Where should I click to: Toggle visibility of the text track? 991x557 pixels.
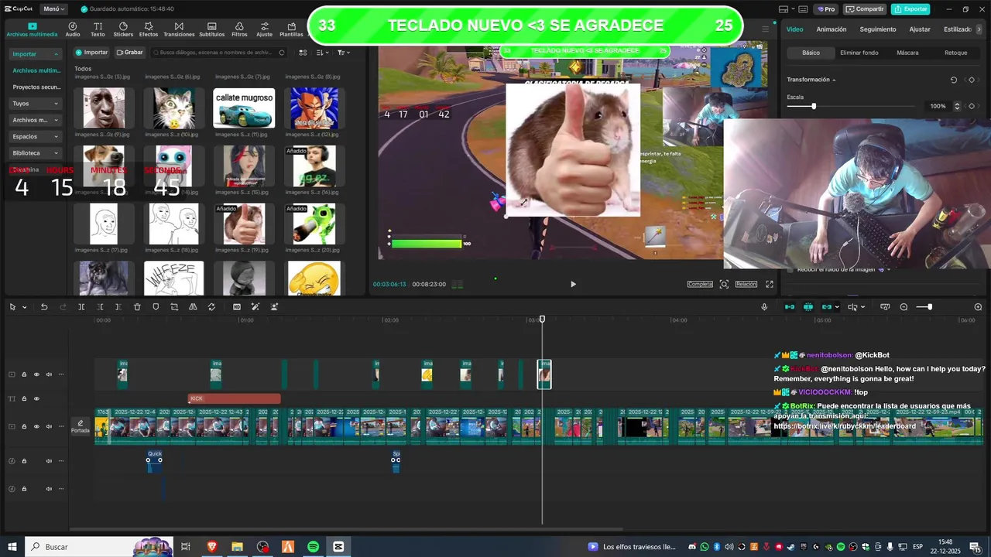point(36,398)
